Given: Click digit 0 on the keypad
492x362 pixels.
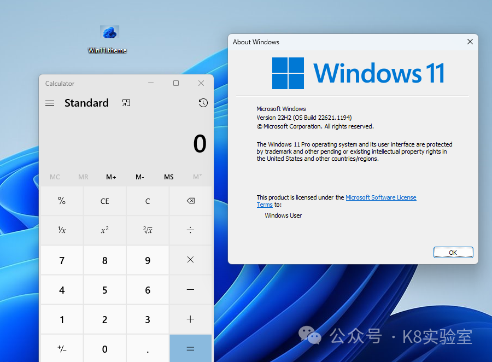Looking at the screenshot, I should pyautogui.click(x=105, y=348).
